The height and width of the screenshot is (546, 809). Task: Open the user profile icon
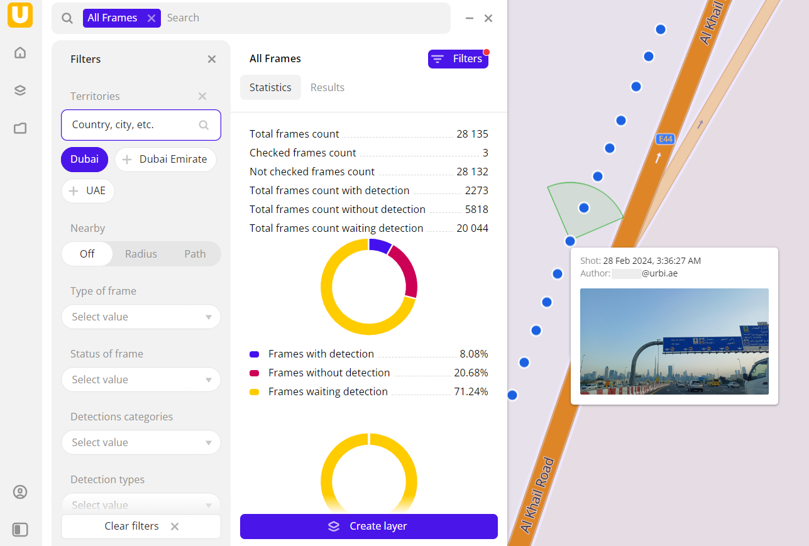click(x=20, y=492)
